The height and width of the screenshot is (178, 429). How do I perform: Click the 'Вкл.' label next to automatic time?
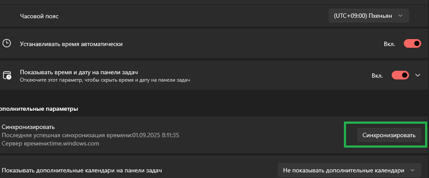pyautogui.click(x=389, y=44)
